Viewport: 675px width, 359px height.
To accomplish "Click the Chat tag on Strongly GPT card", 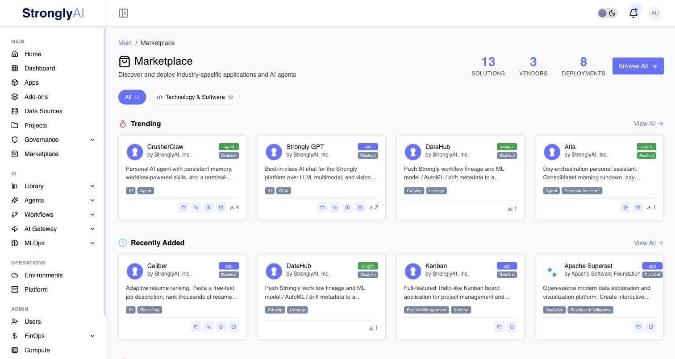I will [x=283, y=191].
